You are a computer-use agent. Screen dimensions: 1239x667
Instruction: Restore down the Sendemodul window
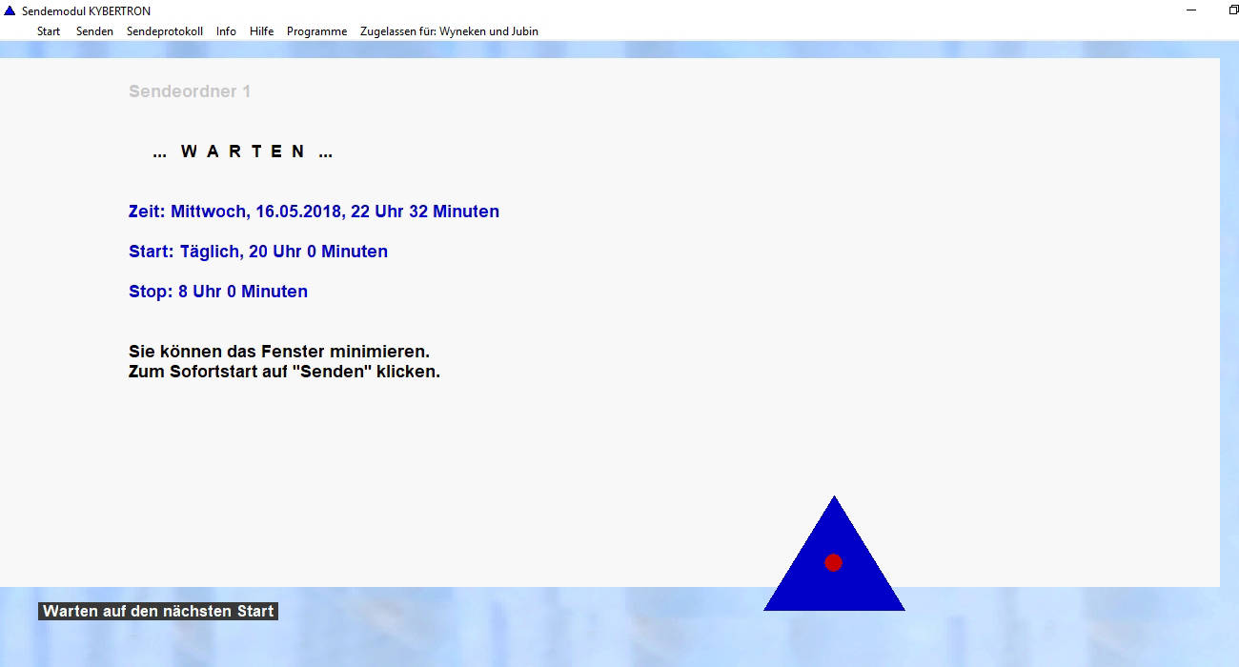[x=1233, y=10]
